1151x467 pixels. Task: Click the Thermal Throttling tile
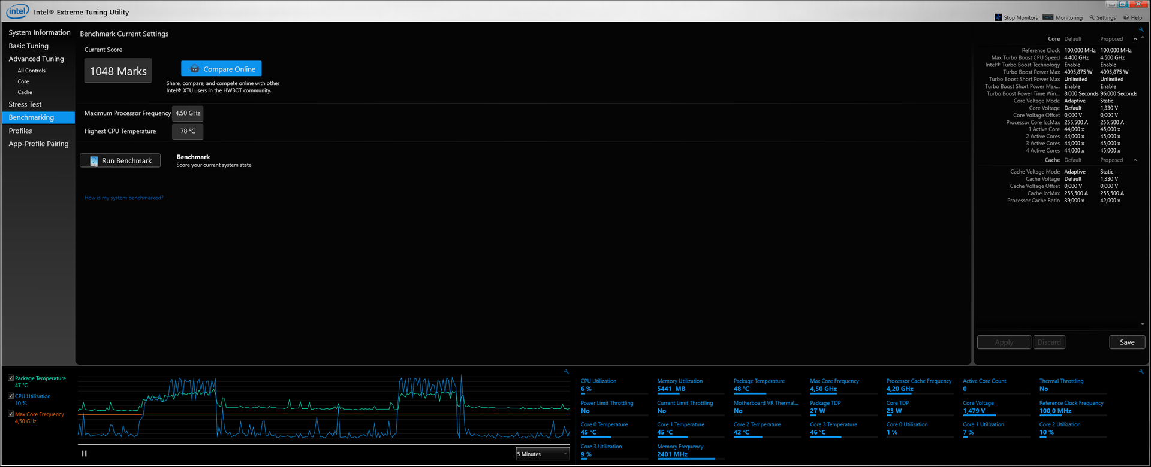click(x=1072, y=385)
